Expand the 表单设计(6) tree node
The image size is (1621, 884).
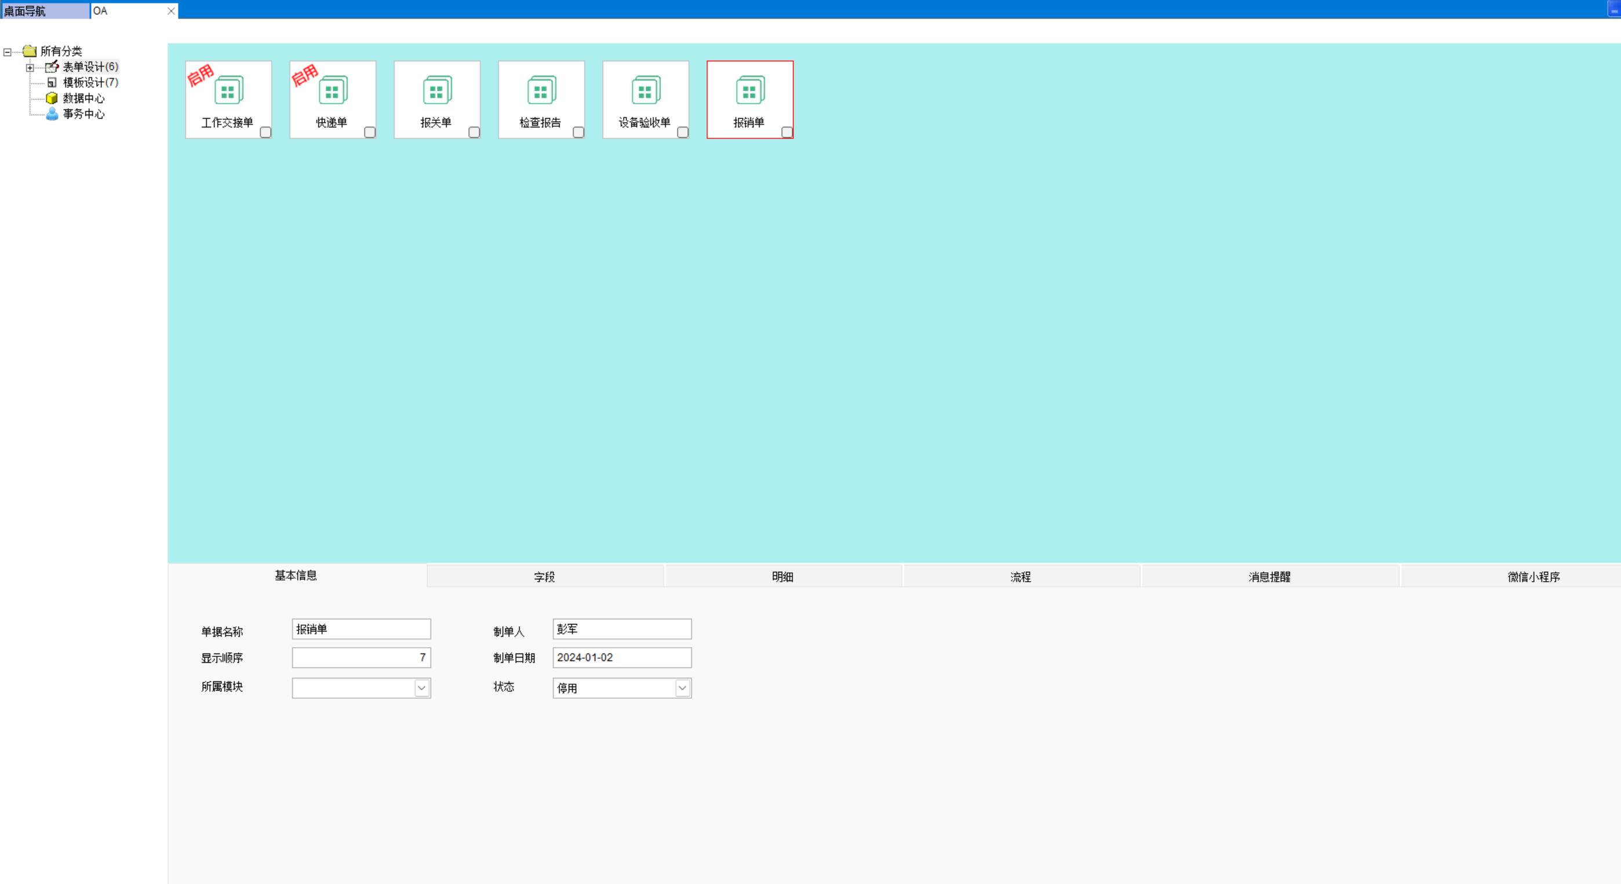(30, 67)
